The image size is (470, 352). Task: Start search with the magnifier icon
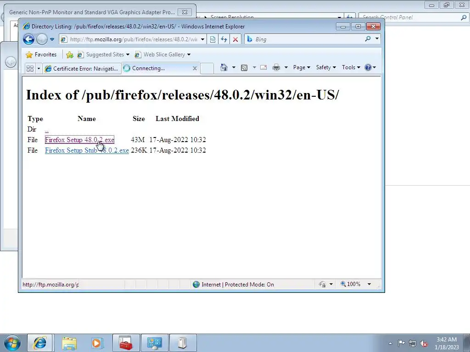[368, 39]
